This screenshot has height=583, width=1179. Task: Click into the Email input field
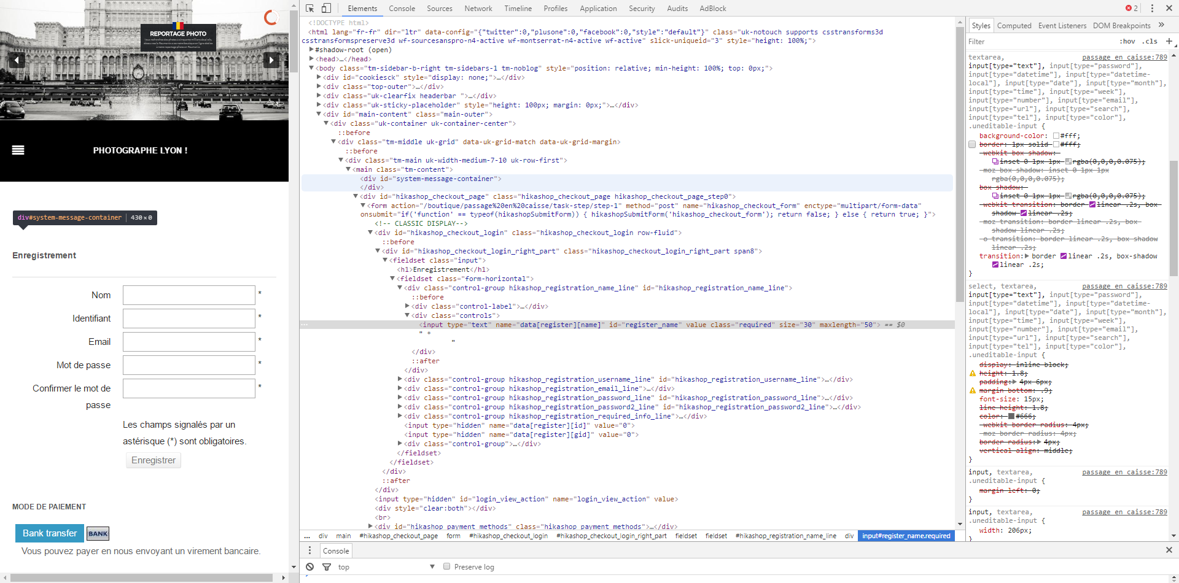[189, 342]
